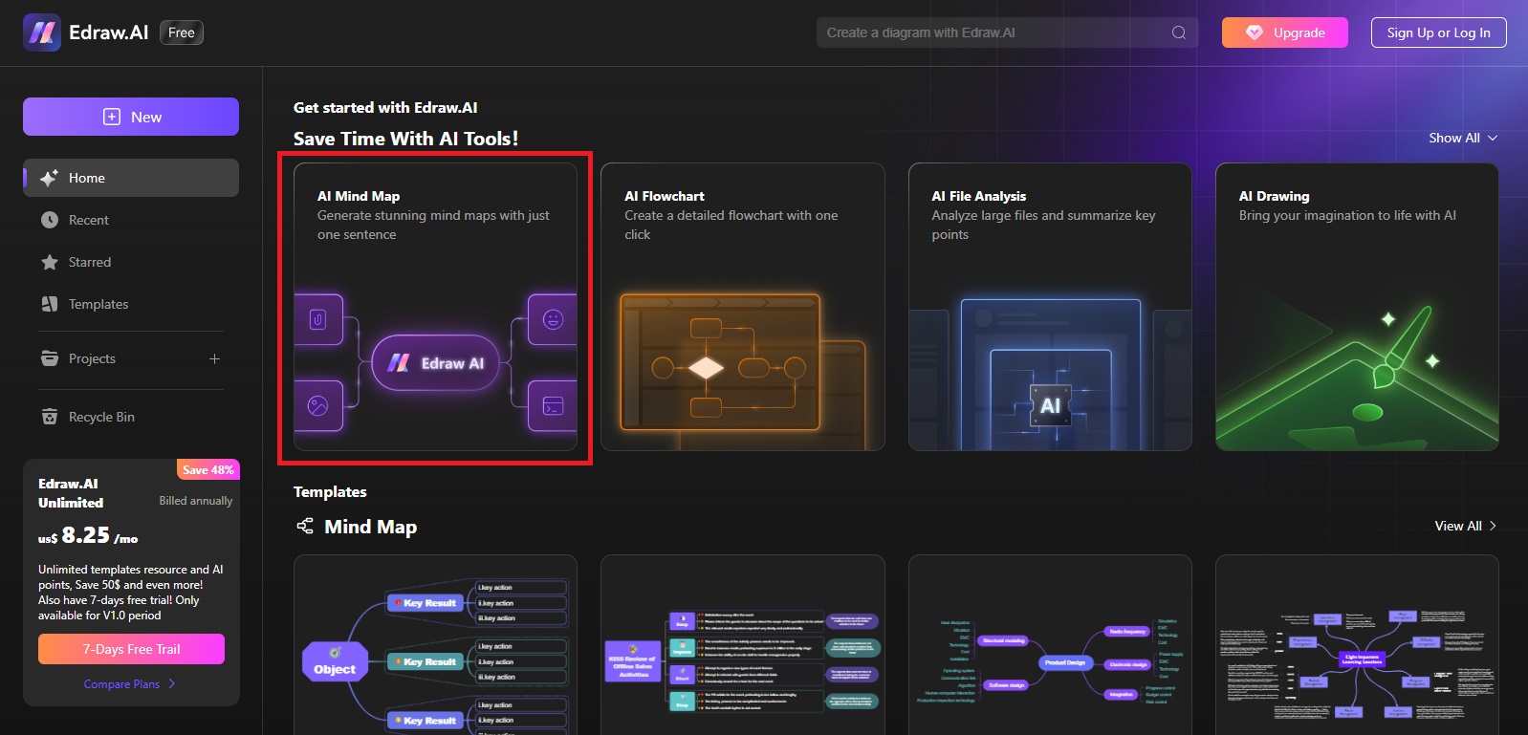Open the Home menu item

click(131, 178)
